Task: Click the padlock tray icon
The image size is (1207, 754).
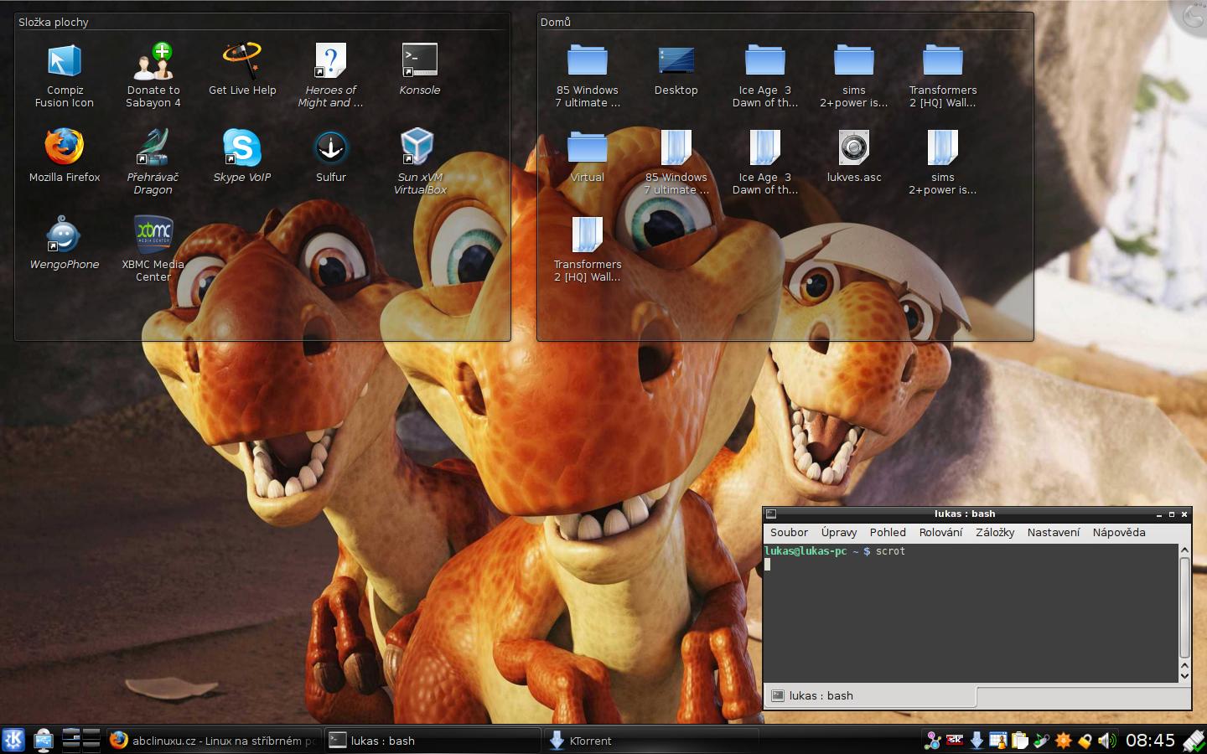Action: click(1085, 740)
